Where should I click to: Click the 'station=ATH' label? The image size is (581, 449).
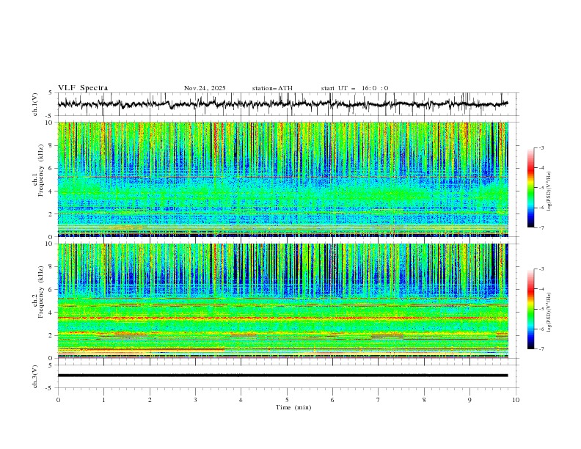[272, 88]
